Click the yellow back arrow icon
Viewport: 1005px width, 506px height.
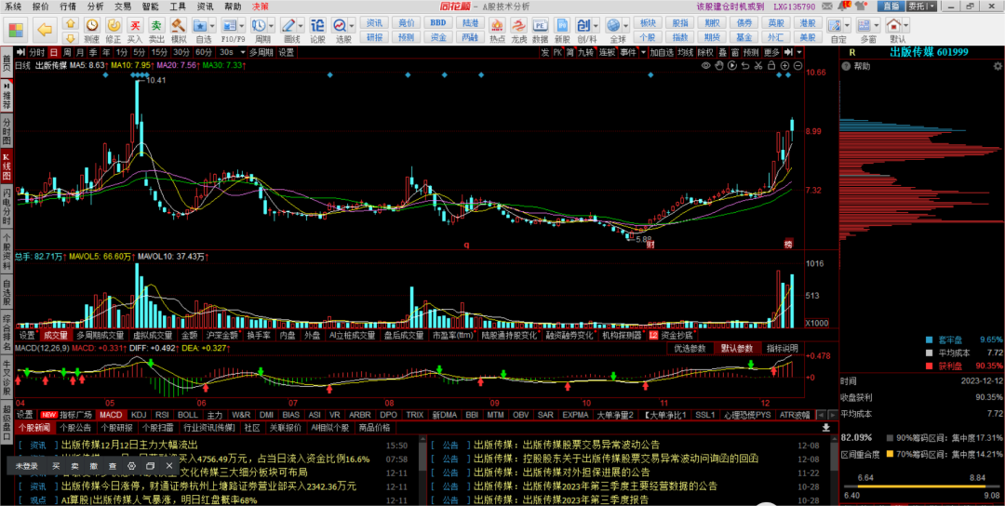click(45, 29)
